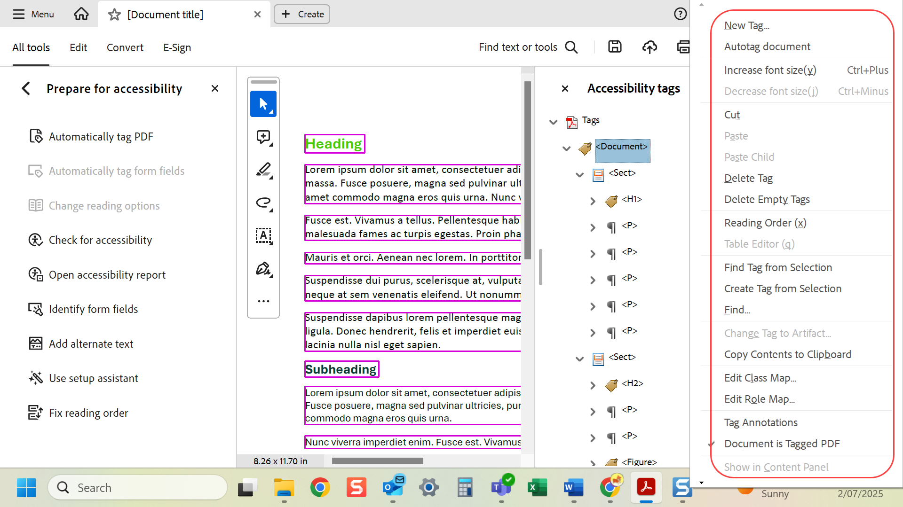This screenshot has height=507, width=903.
Task: Start Check for accessibility
Action: [90, 240]
